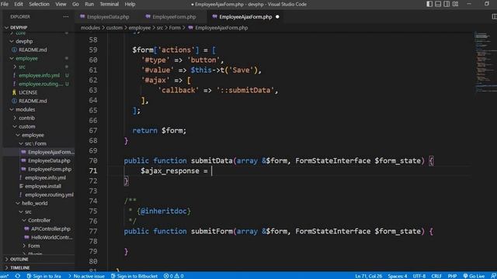
Task: Toggle primary sidebar layout icon
Action: click(429, 4)
